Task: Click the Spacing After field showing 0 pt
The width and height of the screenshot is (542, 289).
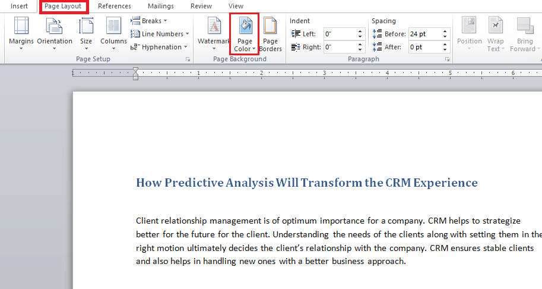Action: tap(425, 47)
